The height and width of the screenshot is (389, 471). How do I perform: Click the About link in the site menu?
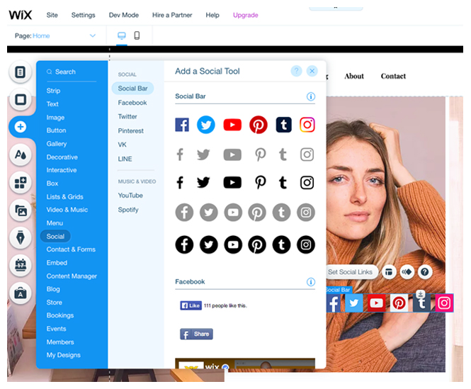pos(354,77)
